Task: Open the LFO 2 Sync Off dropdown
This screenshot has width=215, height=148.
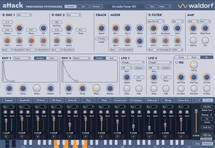Action: click(x=154, y=68)
